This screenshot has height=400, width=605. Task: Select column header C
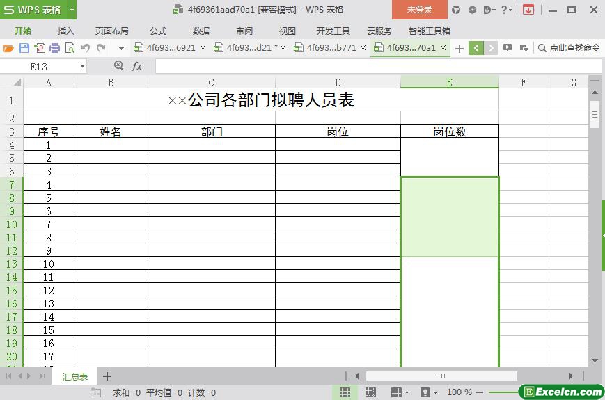[x=211, y=82]
